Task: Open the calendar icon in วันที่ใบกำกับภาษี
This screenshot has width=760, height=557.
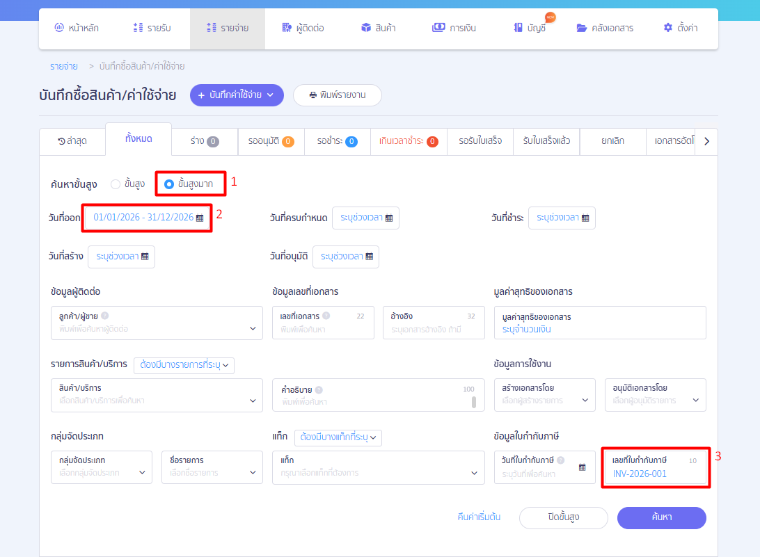Action: tap(582, 467)
